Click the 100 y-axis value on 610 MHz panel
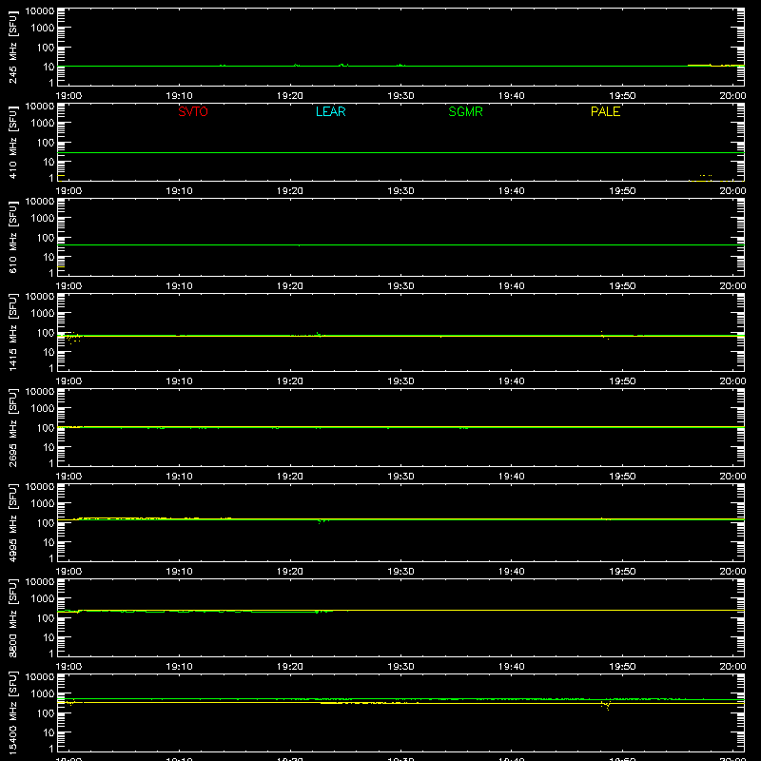The image size is (761, 761). [x=46, y=237]
